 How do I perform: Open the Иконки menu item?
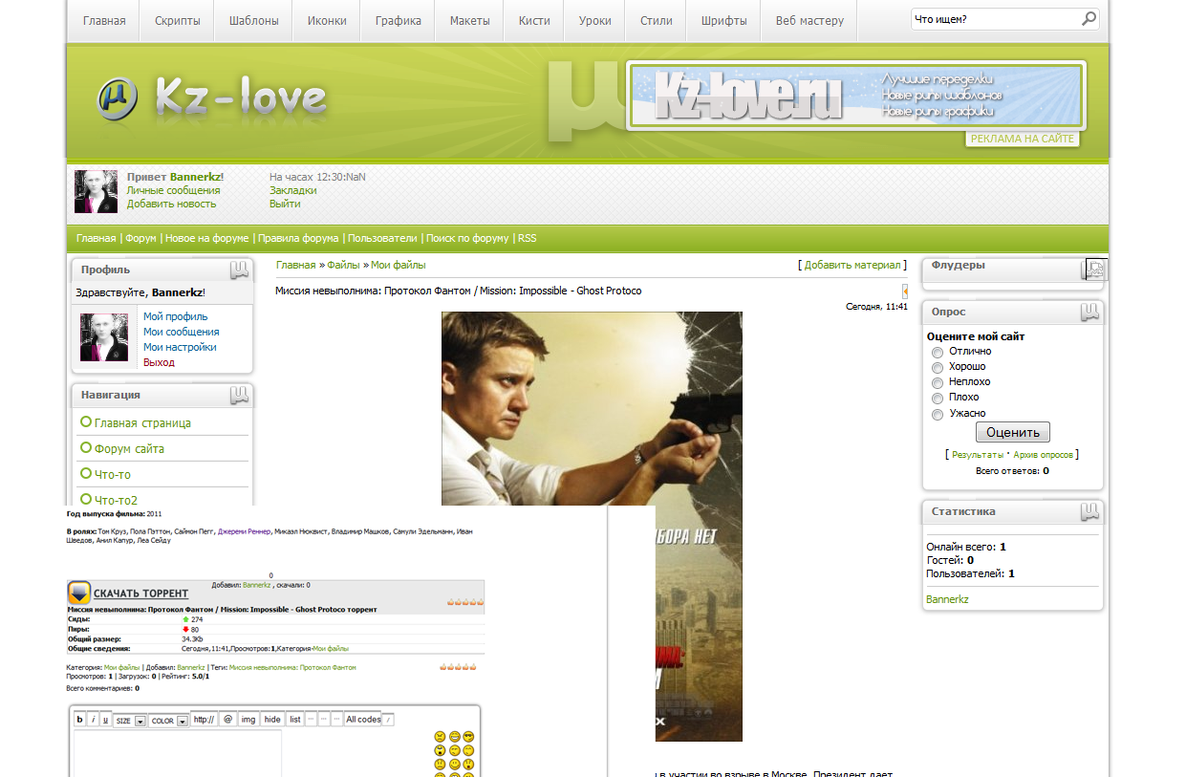pyautogui.click(x=327, y=20)
